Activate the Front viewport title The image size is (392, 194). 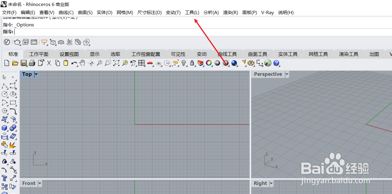[x=29, y=183]
